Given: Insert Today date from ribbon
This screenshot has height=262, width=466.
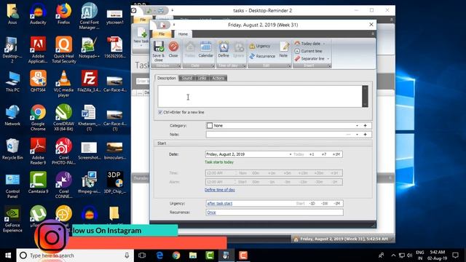Looking at the screenshot, I should 308,44.
